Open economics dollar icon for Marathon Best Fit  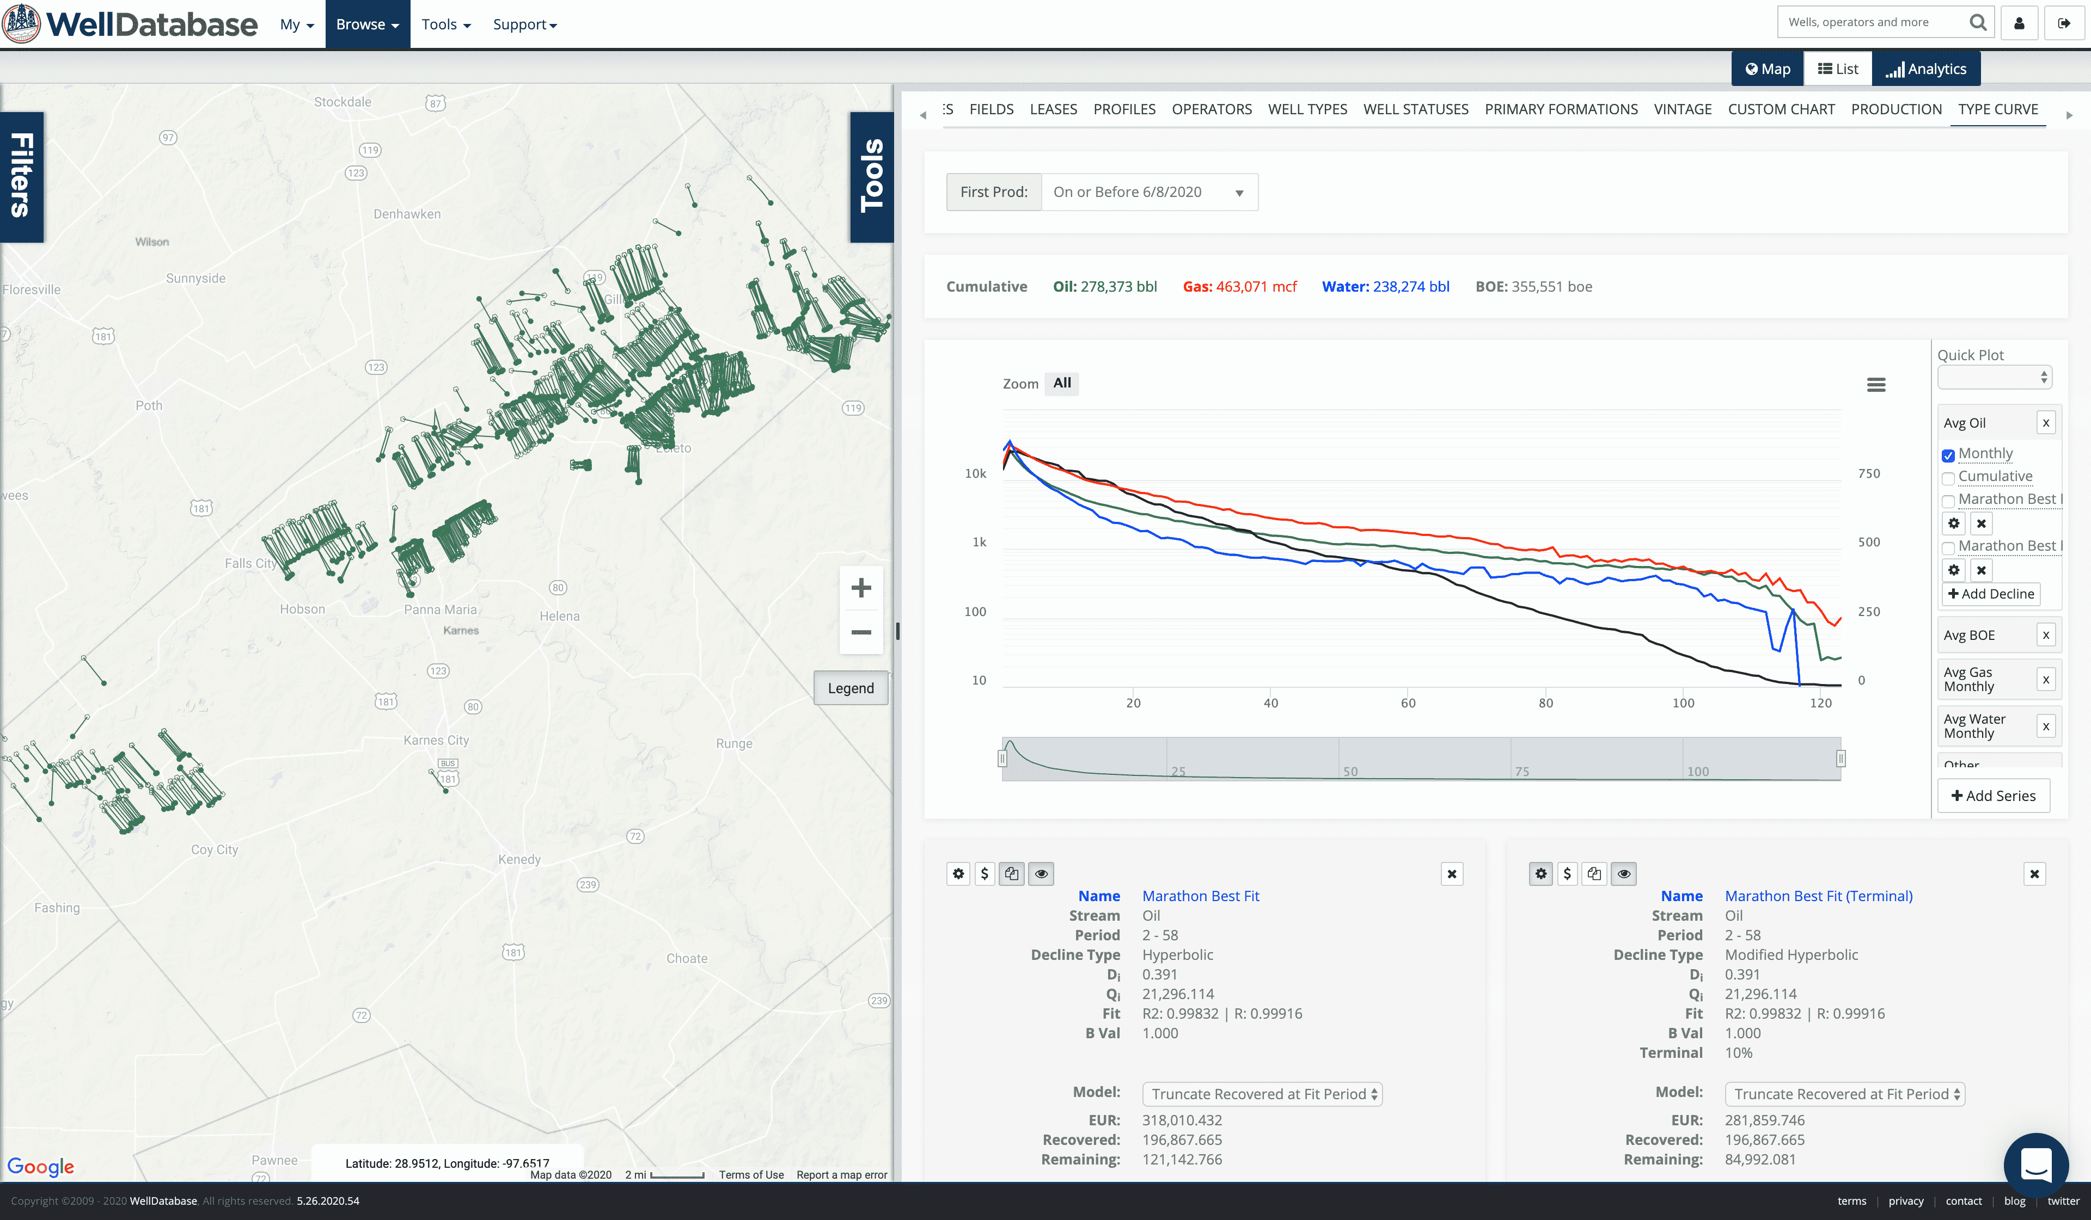tap(984, 873)
